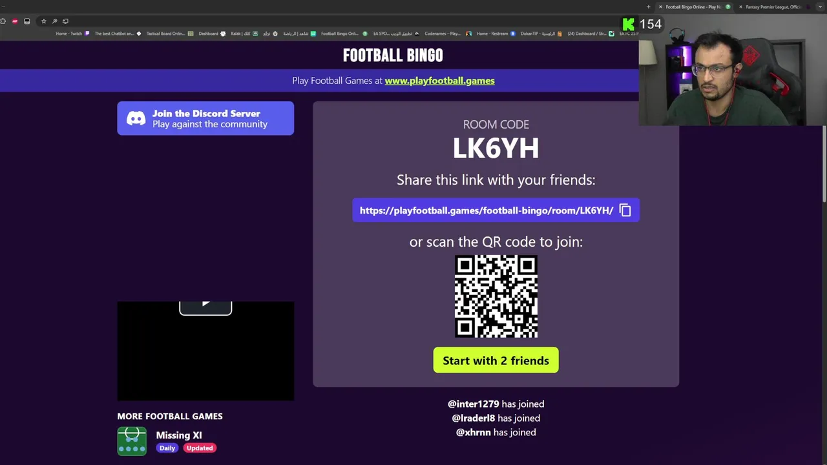Image resolution: width=827 pixels, height=465 pixels.
Task: Click Start with 2 friends button
Action: [x=496, y=360]
